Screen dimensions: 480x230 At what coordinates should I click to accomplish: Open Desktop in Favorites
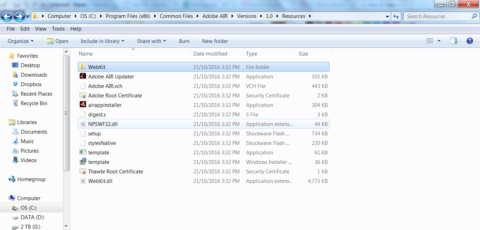(x=30, y=65)
